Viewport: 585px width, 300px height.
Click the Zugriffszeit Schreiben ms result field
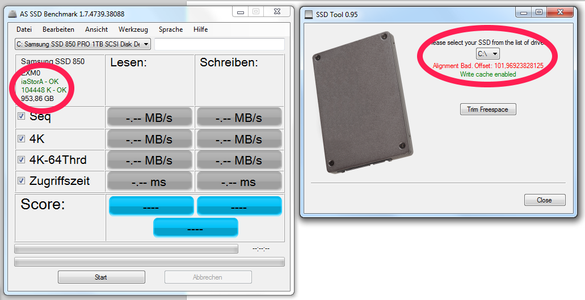point(239,181)
